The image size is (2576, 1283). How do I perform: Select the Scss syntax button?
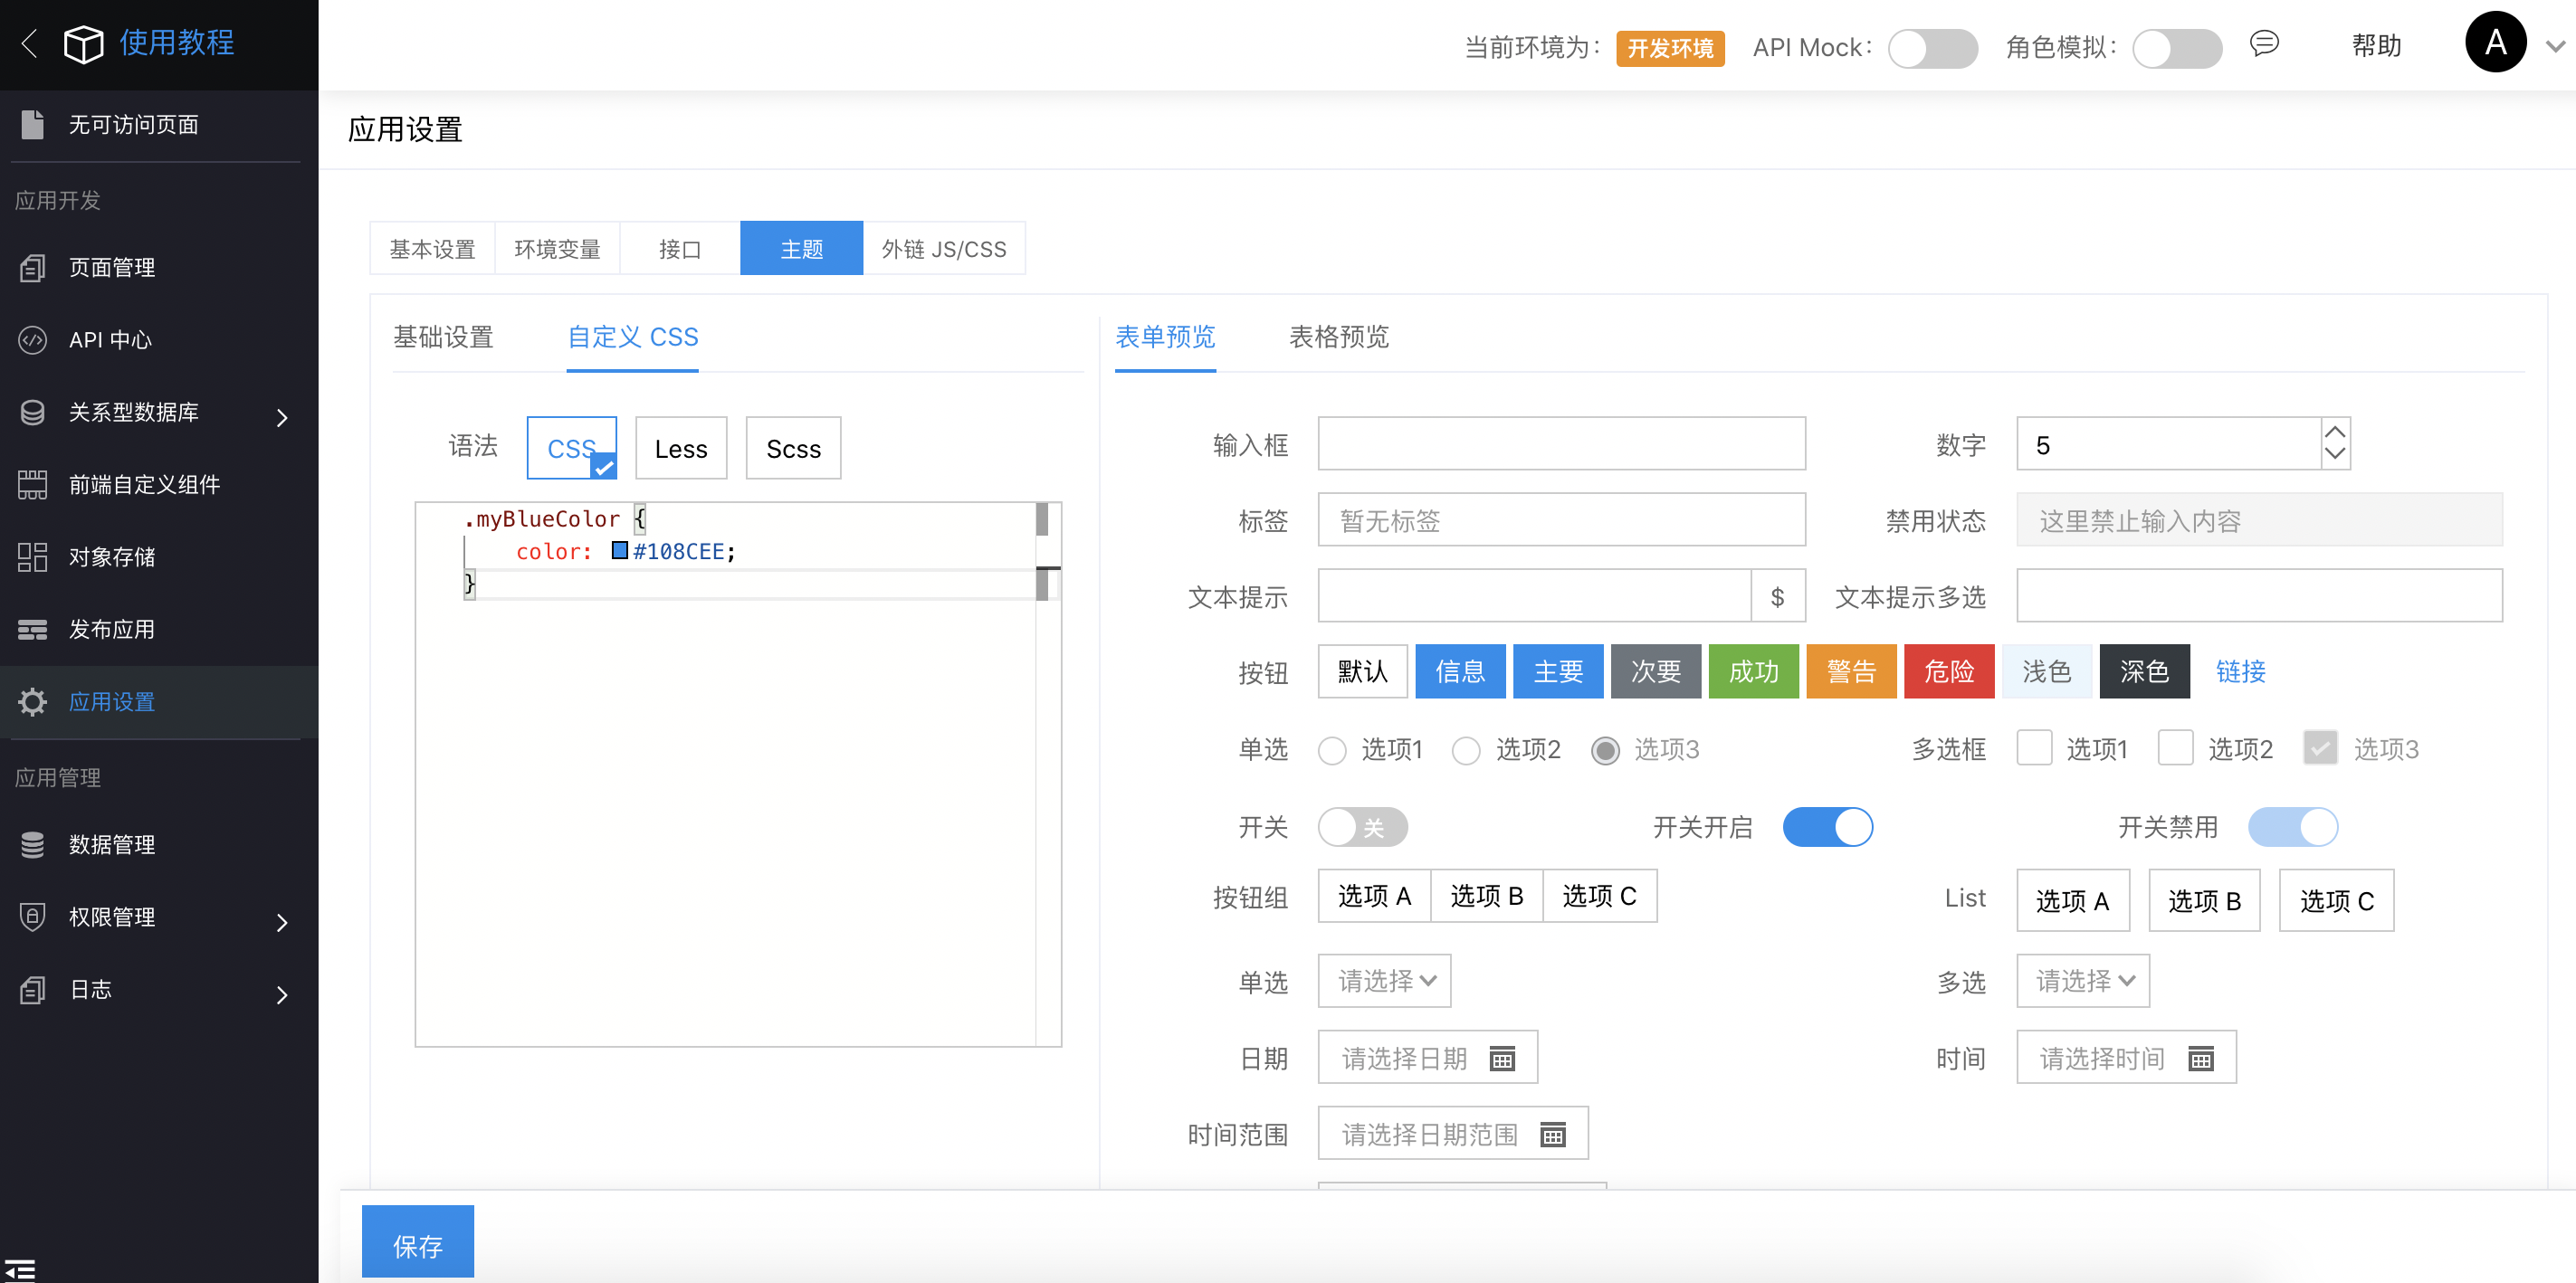[x=793, y=448]
